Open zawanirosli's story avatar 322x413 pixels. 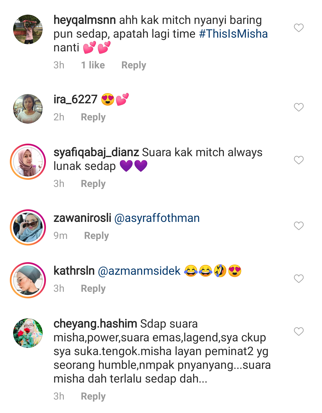click(x=28, y=227)
